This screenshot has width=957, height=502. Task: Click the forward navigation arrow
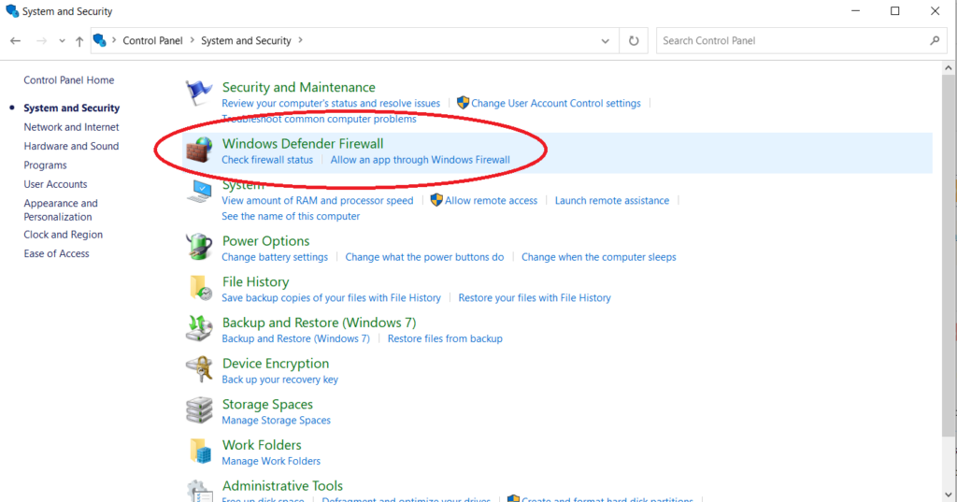click(x=41, y=41)
